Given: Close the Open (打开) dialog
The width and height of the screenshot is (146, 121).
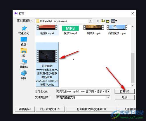Looking at the screenshot, I should (x=133, y=13).
